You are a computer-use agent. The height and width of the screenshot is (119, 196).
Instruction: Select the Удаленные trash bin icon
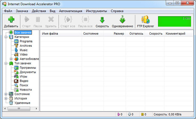click(x=11, y=103)
